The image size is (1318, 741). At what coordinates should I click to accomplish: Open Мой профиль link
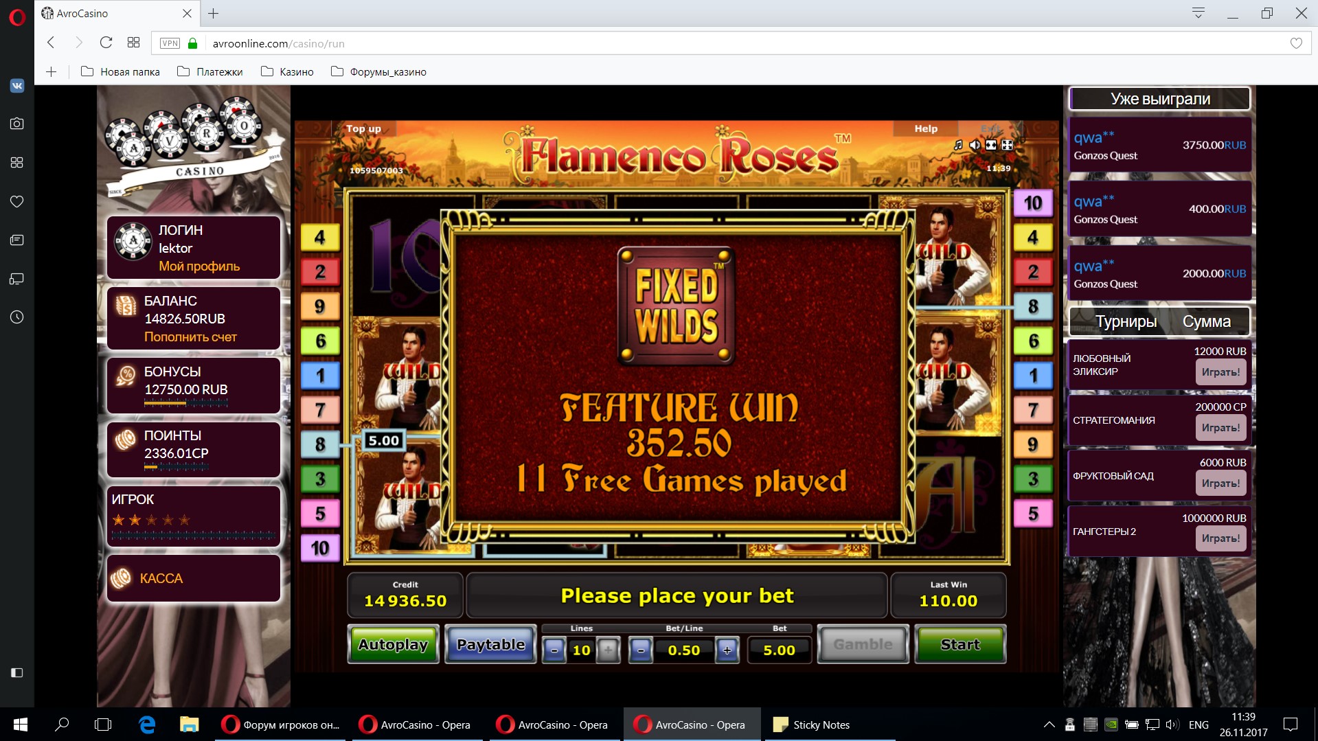(199, 266)
